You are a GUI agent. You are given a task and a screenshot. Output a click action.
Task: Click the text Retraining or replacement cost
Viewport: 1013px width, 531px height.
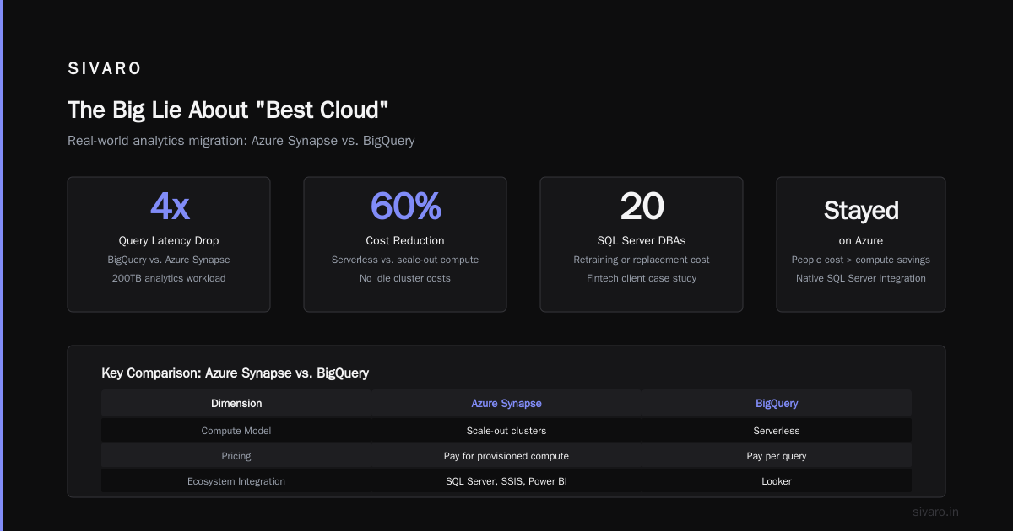click(642, 260)
